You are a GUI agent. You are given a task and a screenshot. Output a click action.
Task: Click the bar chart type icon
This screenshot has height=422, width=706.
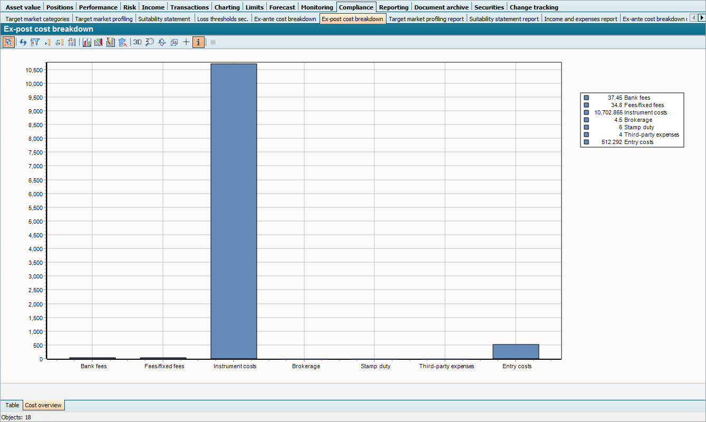(86, 42)
